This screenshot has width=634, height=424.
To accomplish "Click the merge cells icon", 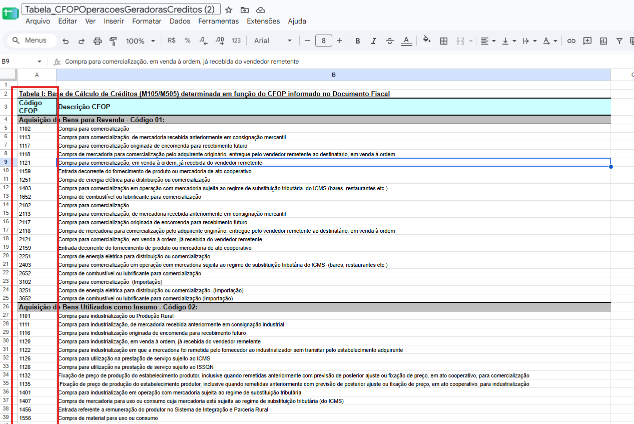I will click(460, 41).
